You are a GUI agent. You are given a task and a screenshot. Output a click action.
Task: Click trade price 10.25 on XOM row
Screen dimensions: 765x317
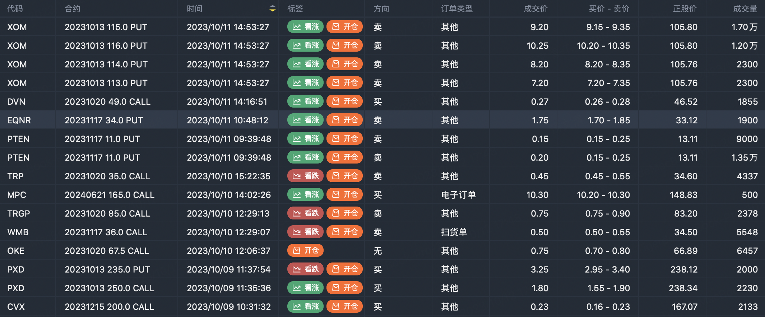(x=537, y=46)
